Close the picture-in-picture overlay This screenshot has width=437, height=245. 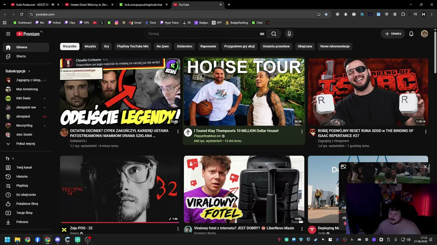(425, 167)
